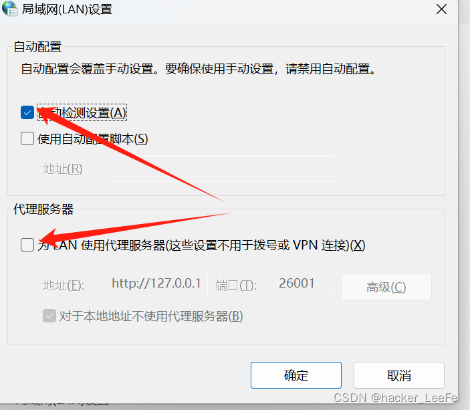Click the 端口(T): port label
This screenshot has width=470, height=410.
click(236, 285)
